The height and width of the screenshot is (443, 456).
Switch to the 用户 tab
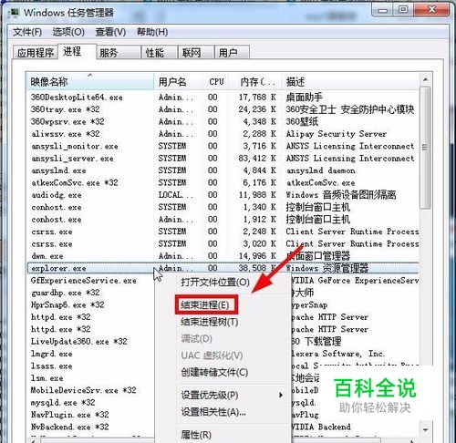tap(233, 53)
